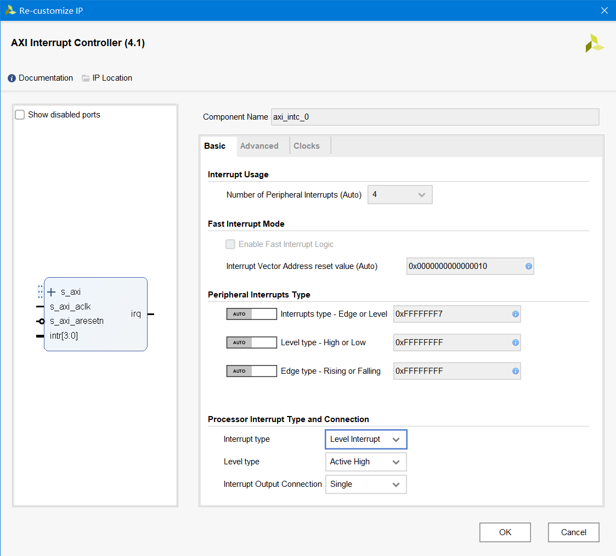
Task: Toggle AUTO switch for Level type High or Low
Action: [251, 342]
